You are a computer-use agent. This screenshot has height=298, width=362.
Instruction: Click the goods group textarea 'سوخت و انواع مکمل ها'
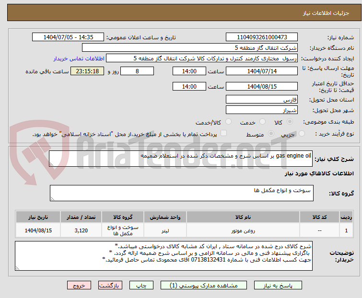[x=181, y=193]
